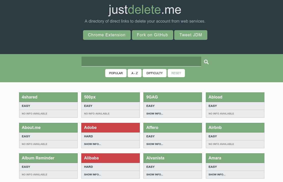
Task: Click the Tweet JDM button
Action: click(191, 35)
